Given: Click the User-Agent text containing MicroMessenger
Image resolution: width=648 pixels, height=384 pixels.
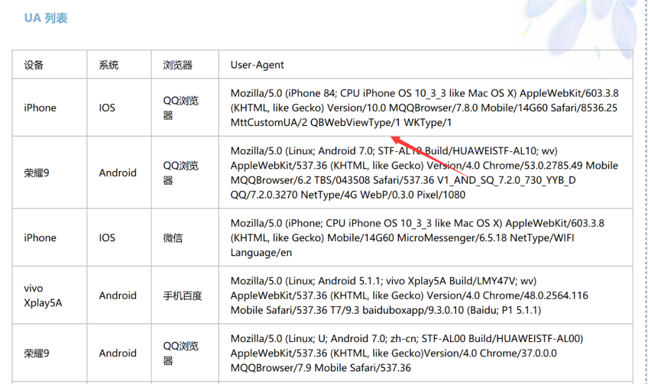Looking at the screenshot, I should (418, 238).
